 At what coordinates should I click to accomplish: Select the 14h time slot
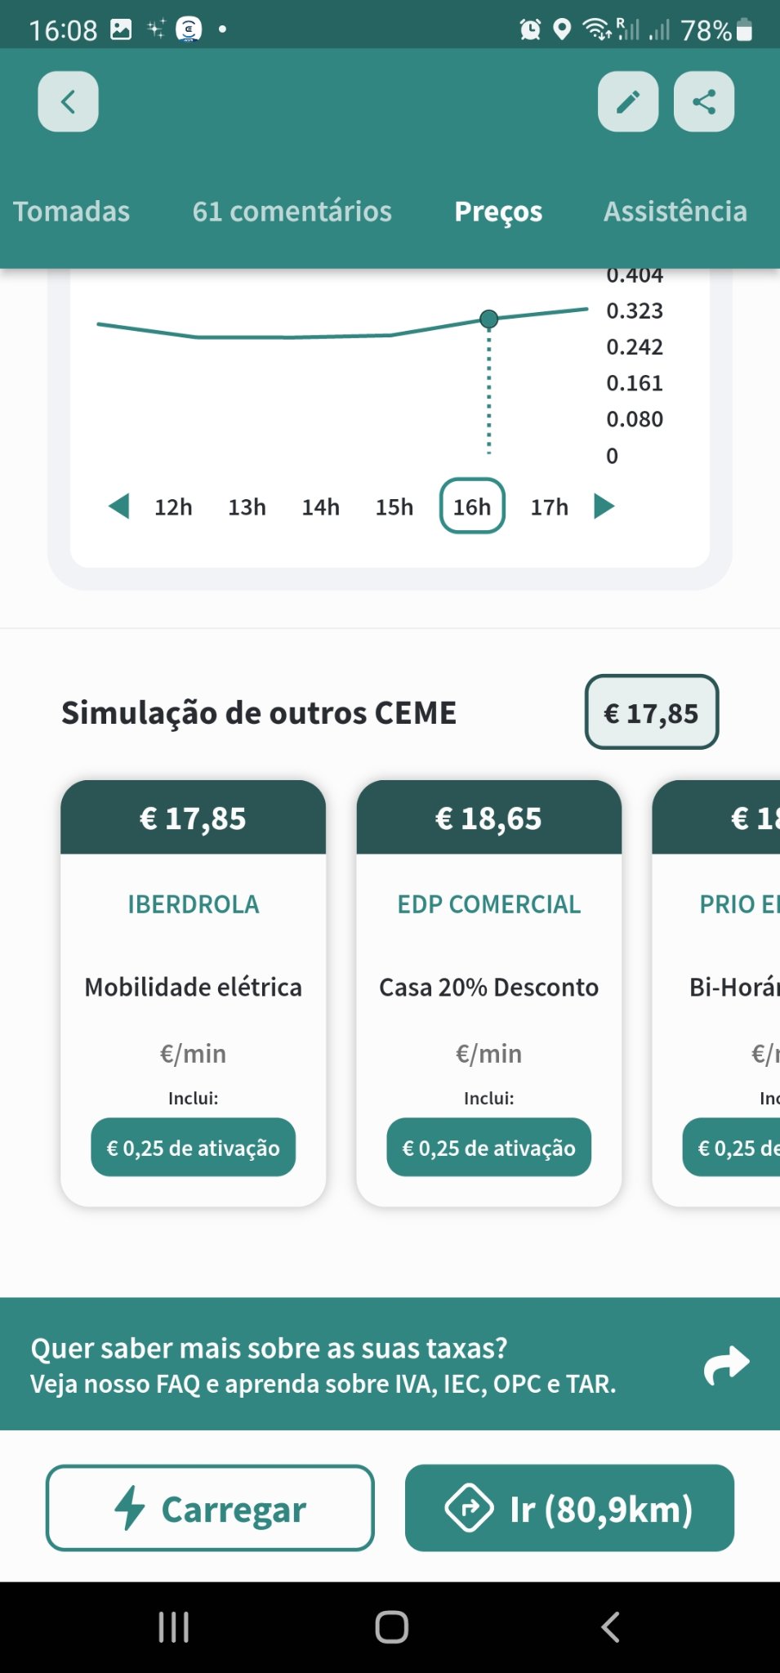coord(320,507)
